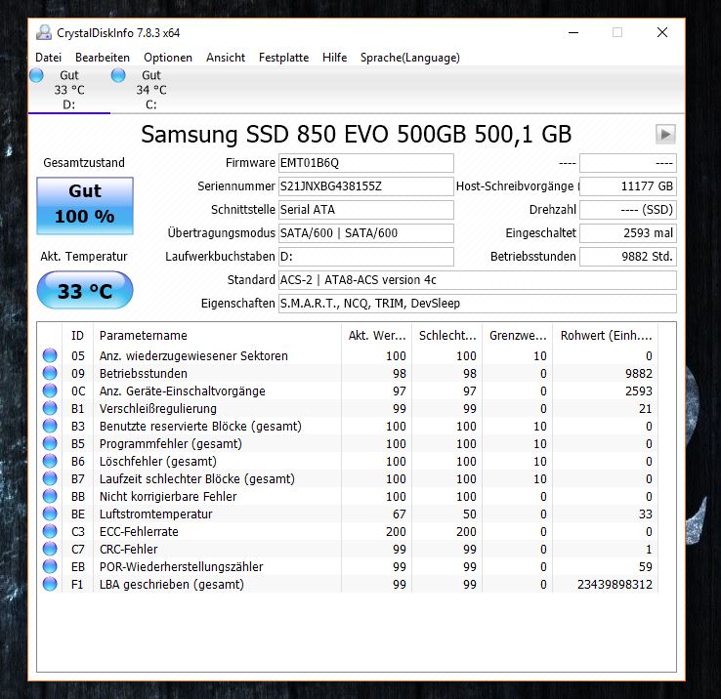Viewport: 721px width, 699px height.
Task: Click the Betriebsstunden 9882 Std. field
Action: pos(628,257)
